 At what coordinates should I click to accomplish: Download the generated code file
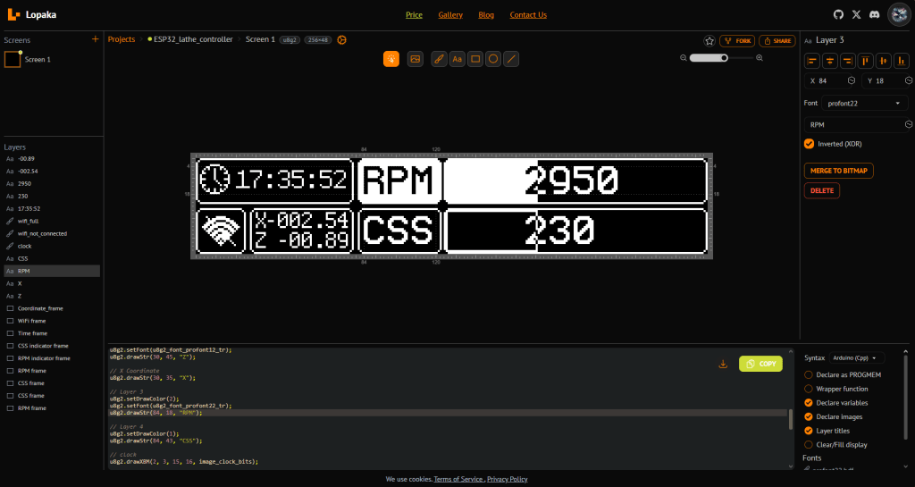723,364
